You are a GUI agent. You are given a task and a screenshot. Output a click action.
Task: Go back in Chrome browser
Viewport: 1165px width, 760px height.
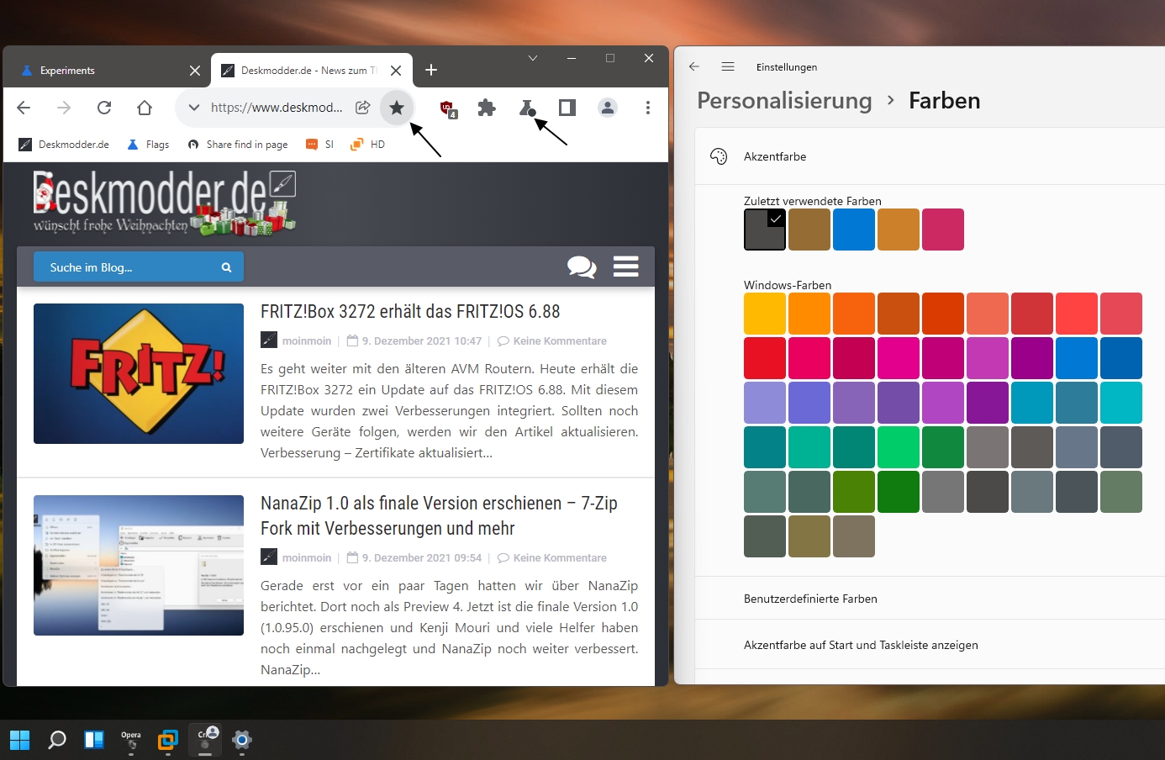point(24,108)
